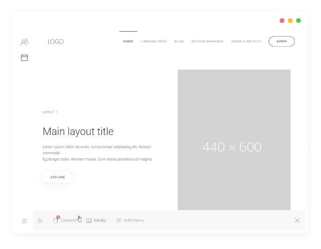Open the BLOG menu item

coord(179,41)
